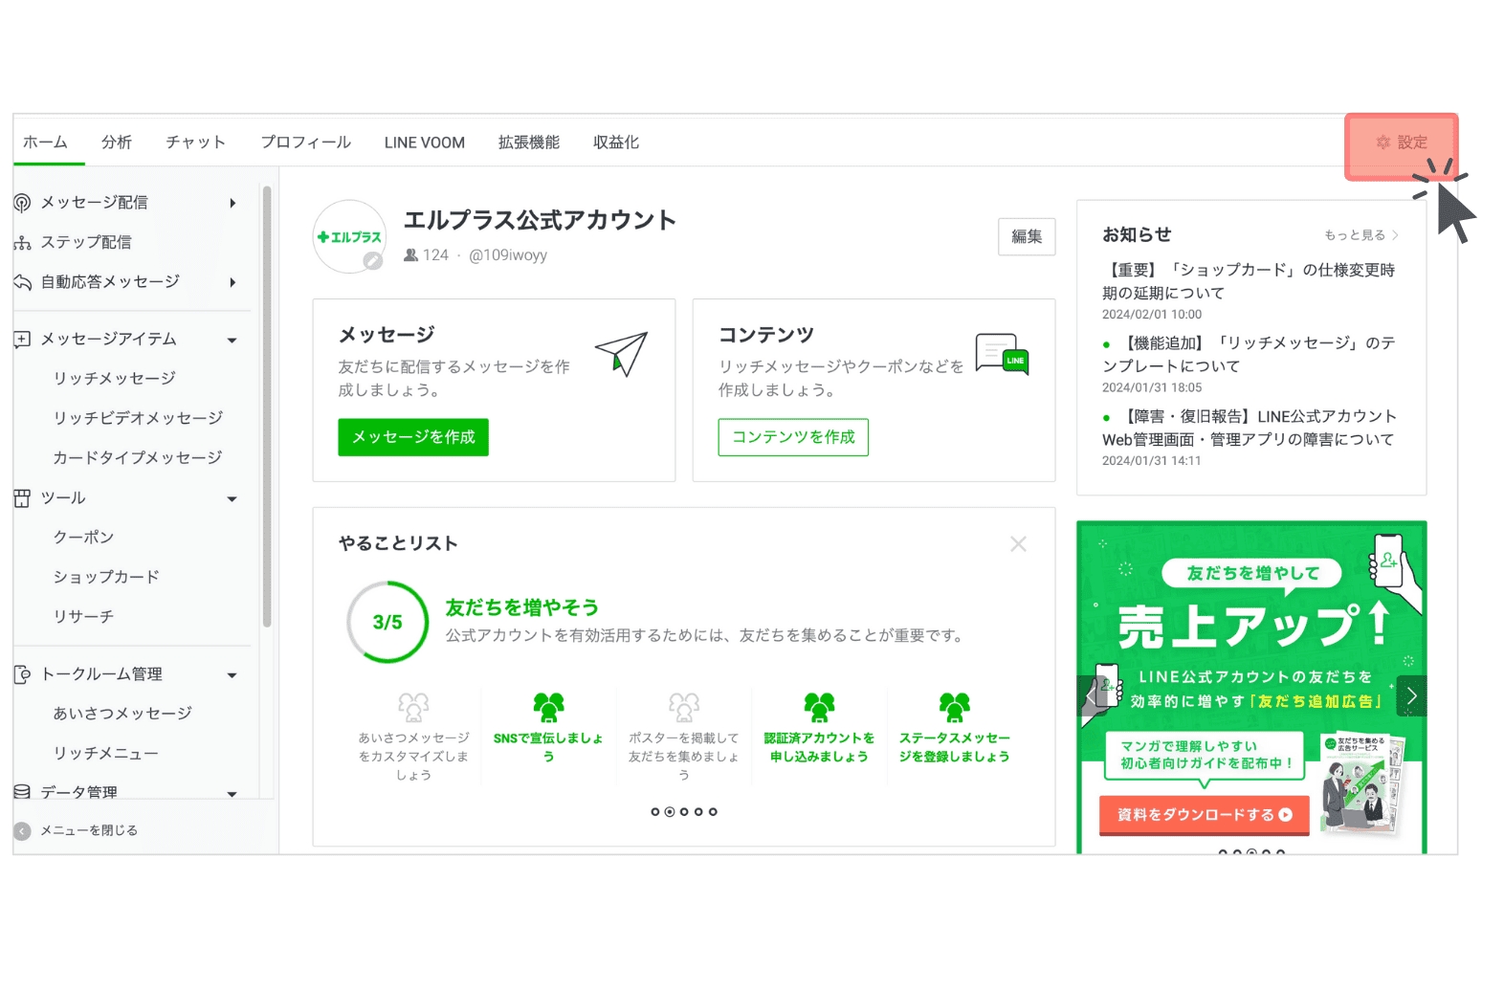Select the third やることリスト pagination dot
The height and width of the screenshot is (991, 1504).
click(x=684, y=812)
